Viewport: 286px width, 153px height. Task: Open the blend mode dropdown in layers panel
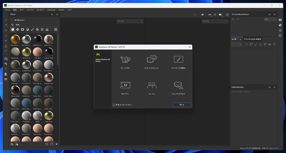[236, 44]
